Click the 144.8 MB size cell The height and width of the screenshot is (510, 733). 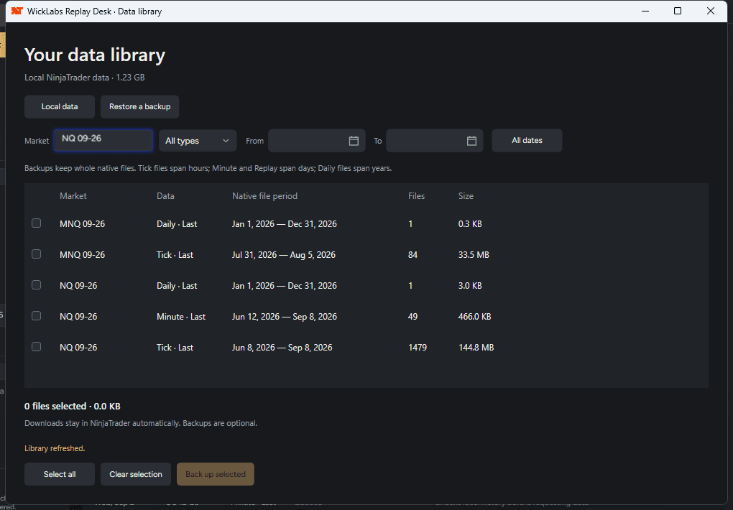coord(476,348)
